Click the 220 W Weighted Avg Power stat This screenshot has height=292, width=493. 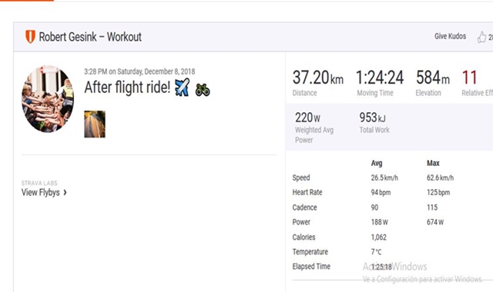(x=314, y=128)
